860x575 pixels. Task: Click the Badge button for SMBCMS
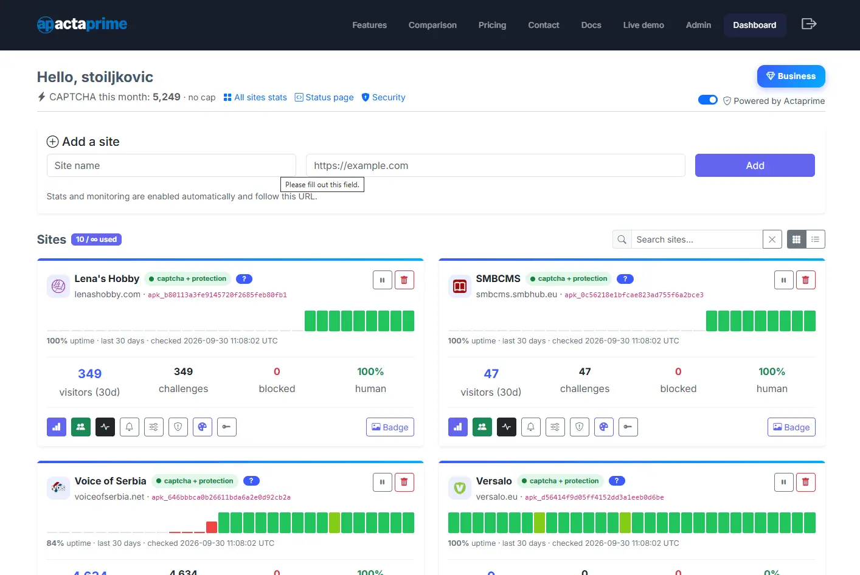tap(791, 427)
